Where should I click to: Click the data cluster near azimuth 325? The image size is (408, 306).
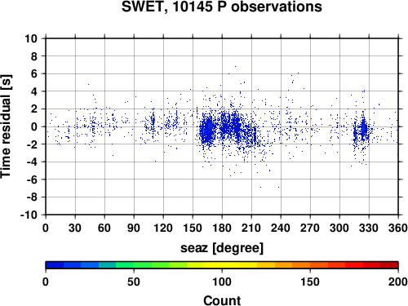click(363, 129)
